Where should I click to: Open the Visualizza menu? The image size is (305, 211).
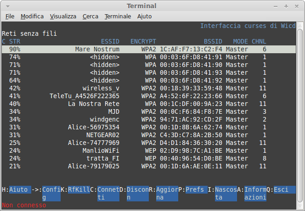click(x=63, y=16)
